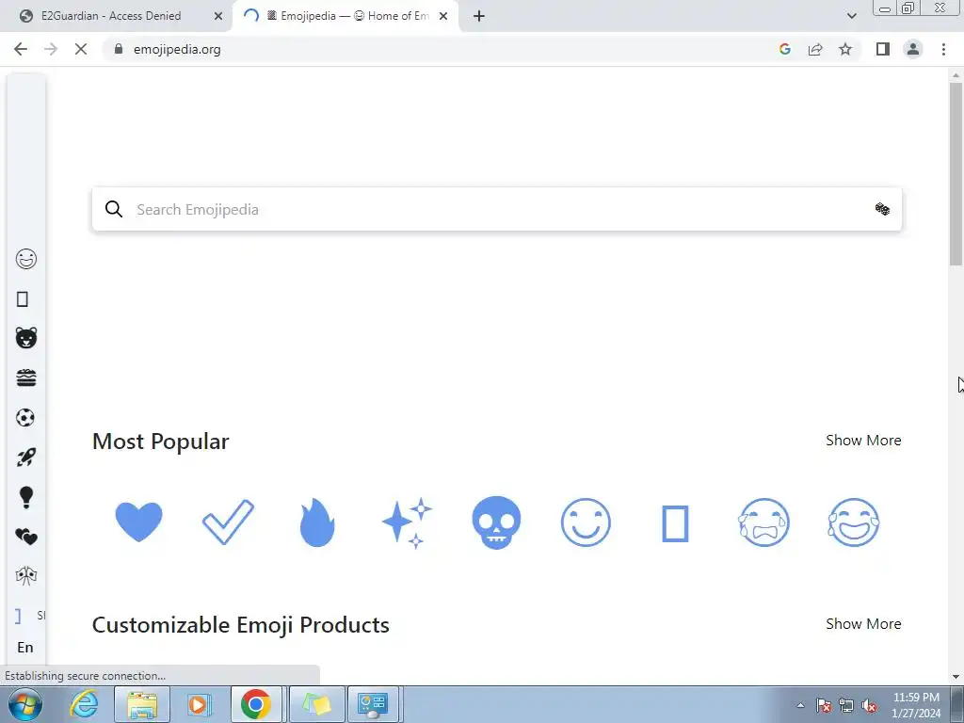Open the Travel rocket category icon

(25, 457)
